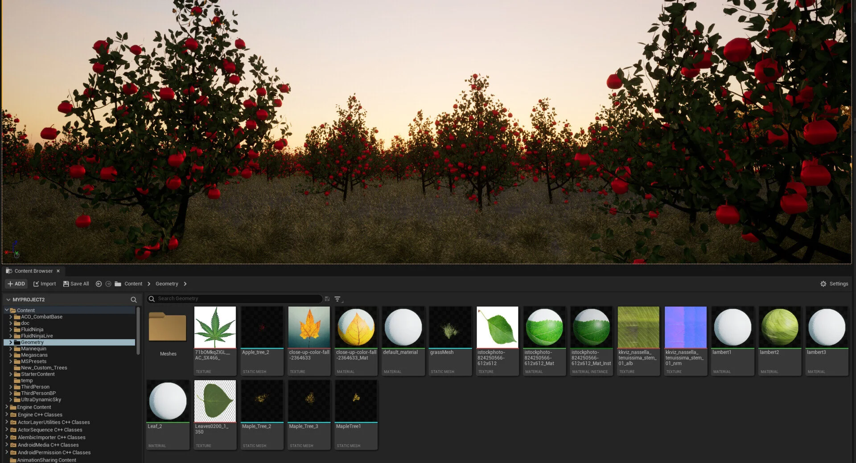Select istockphoto-824250566-612x612 texture
The image size is (856, 463).
click(497, 340)
